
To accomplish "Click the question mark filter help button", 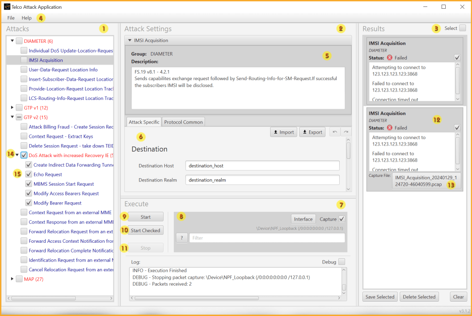I will pyautogui.click(x=182, y=238).
